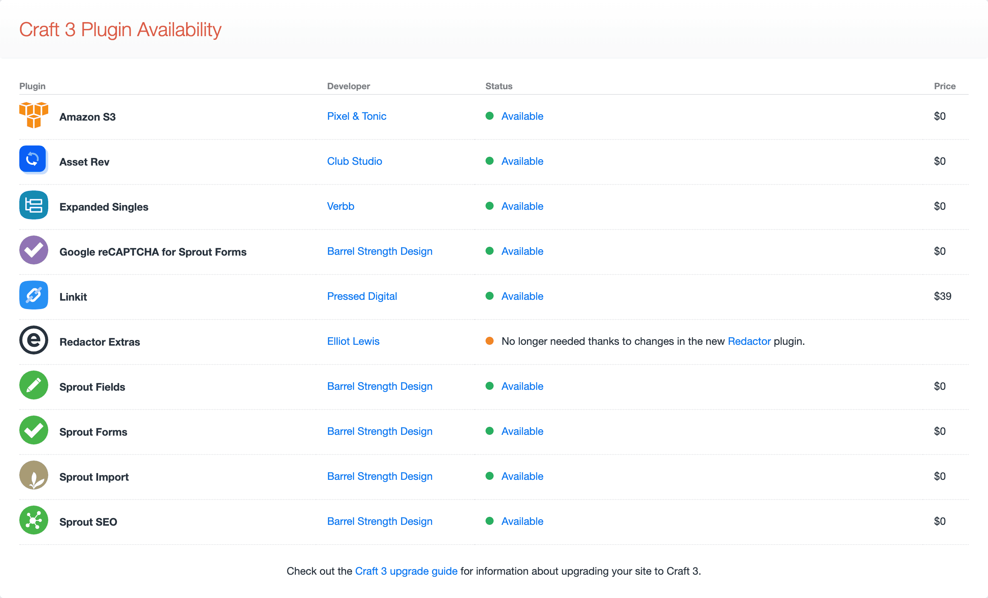
Task: Click the Amazon S3 plugin name
Action: click(x=88, y=117)
